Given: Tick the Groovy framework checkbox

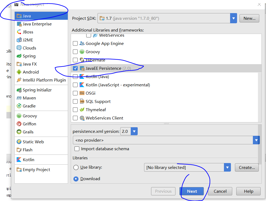Looking at the screenshot, I should (75, 52).
